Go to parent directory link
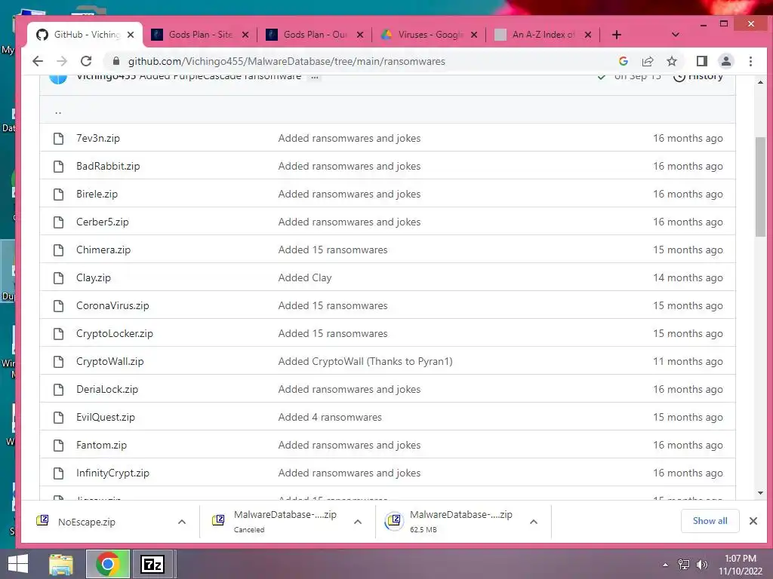This screenshot has width=773, height=579. click(58, 112)
